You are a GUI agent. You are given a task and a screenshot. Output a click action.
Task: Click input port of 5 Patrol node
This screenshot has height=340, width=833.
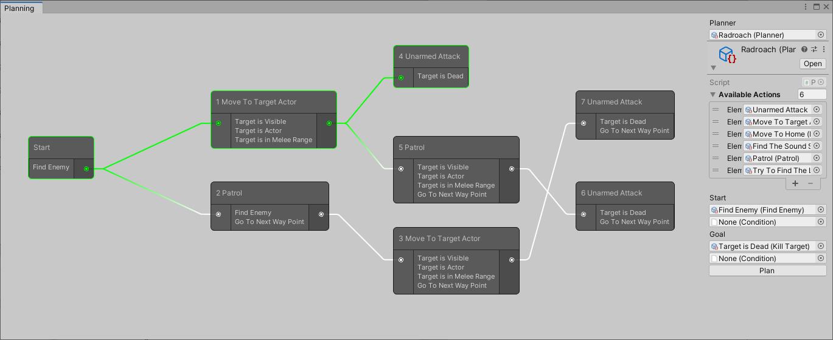[x=401, y=169]
